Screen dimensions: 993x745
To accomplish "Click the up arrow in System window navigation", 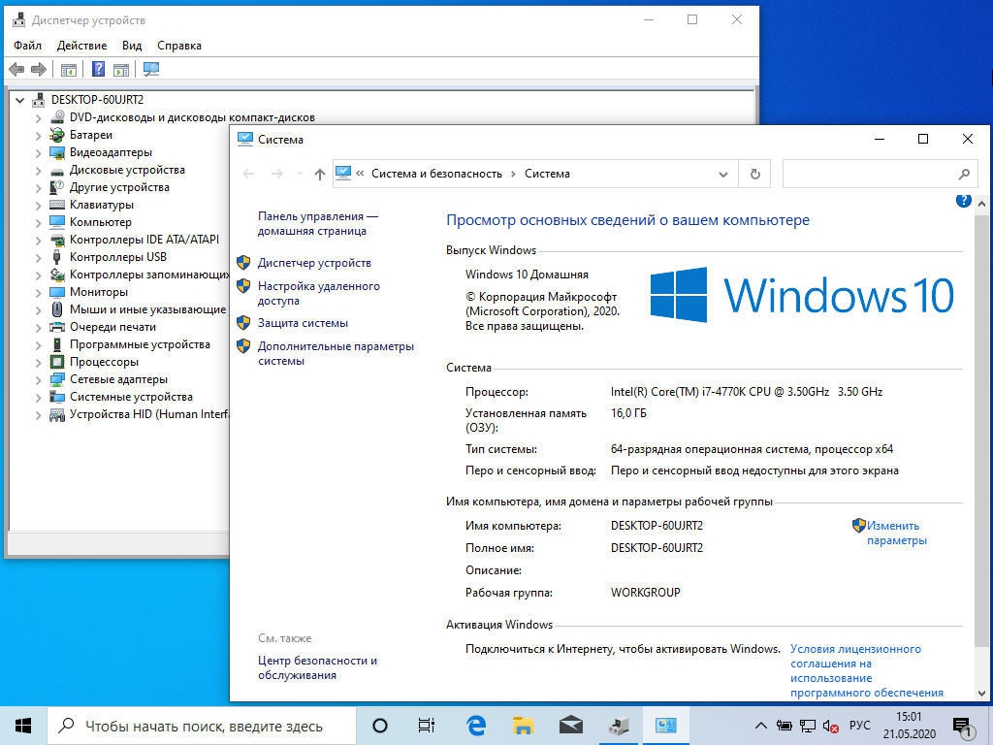I will point(320,174).
